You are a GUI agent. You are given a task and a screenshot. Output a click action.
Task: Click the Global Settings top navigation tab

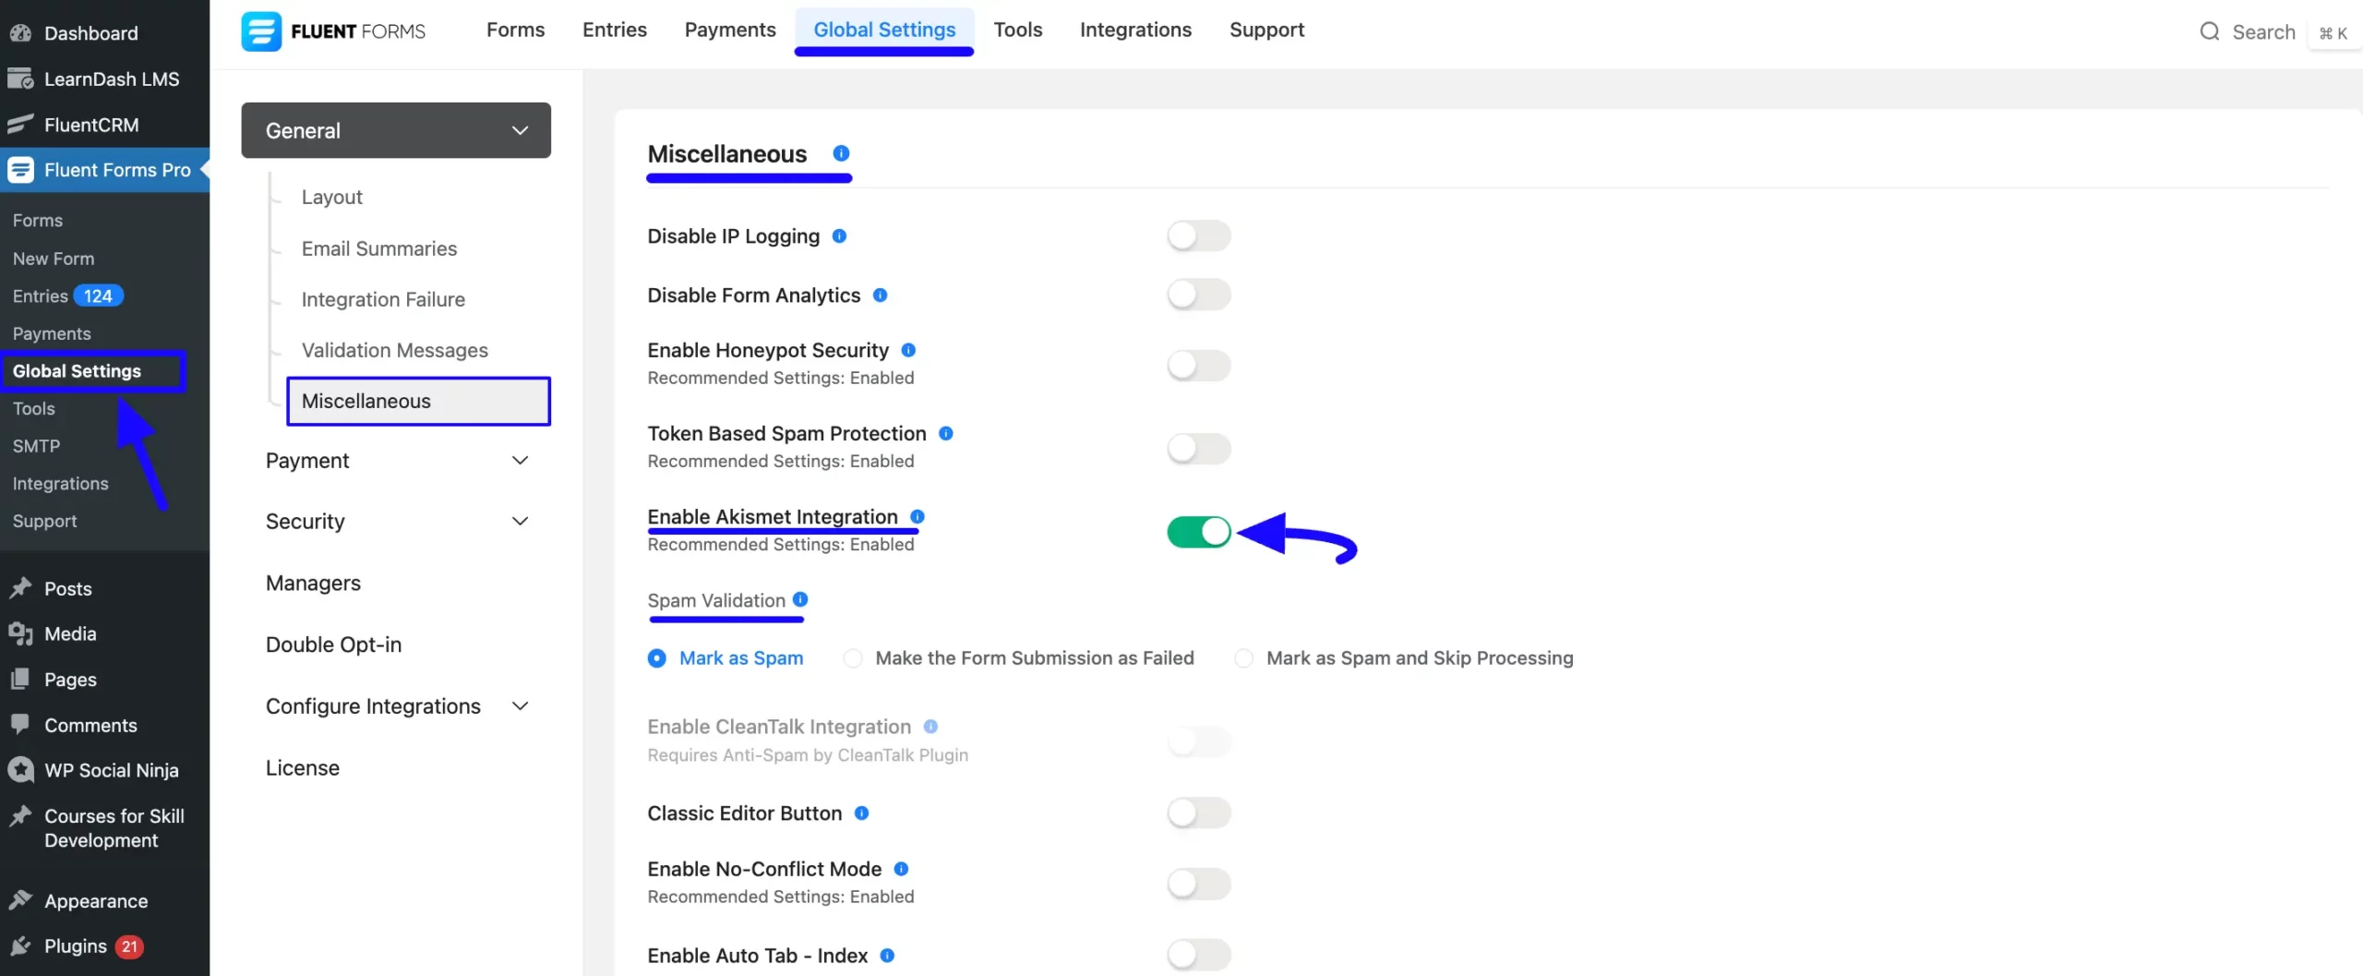pos(884,30)
